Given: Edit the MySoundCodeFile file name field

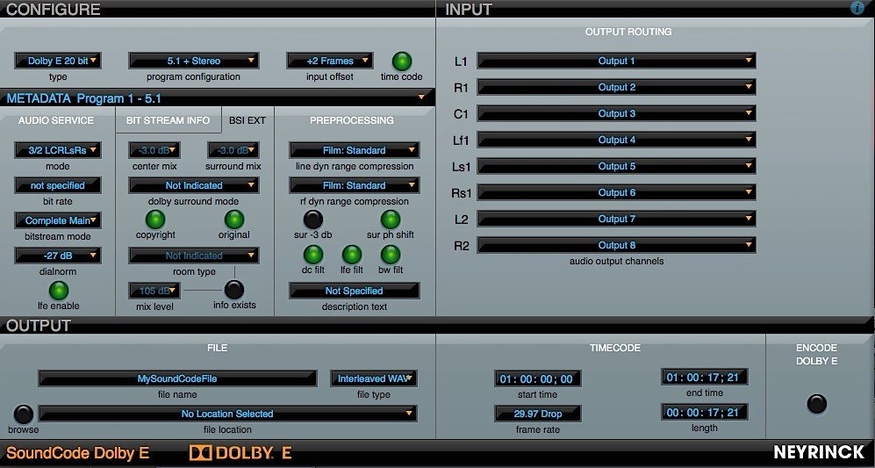Looking at the screenshot, I should (177, 378).
